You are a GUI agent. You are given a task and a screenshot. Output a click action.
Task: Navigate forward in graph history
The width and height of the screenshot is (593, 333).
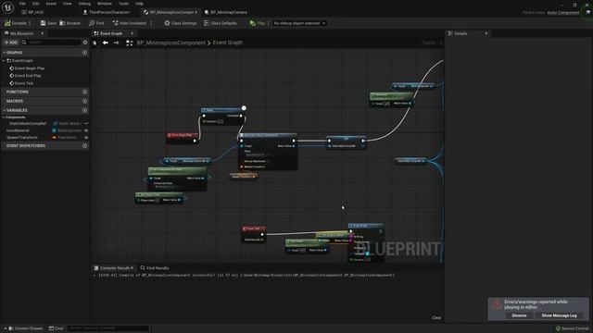click(117, 43)
